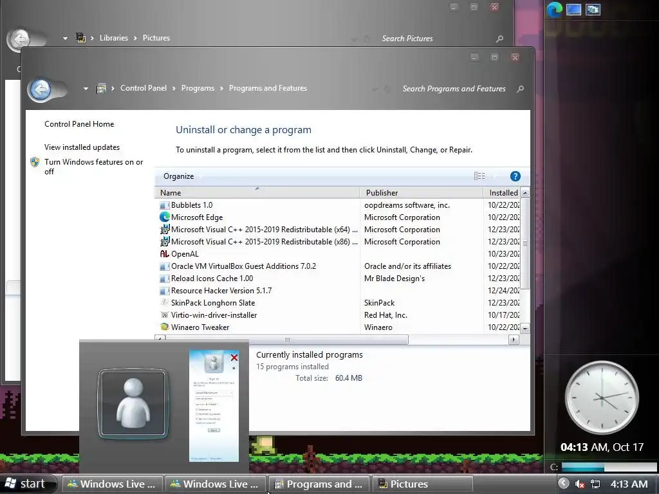Select Oracle VM VirtualBox Guest Additions 7.0.2
Image resolution: width=659 pixels, height=494 pixels.
point(339,266)
